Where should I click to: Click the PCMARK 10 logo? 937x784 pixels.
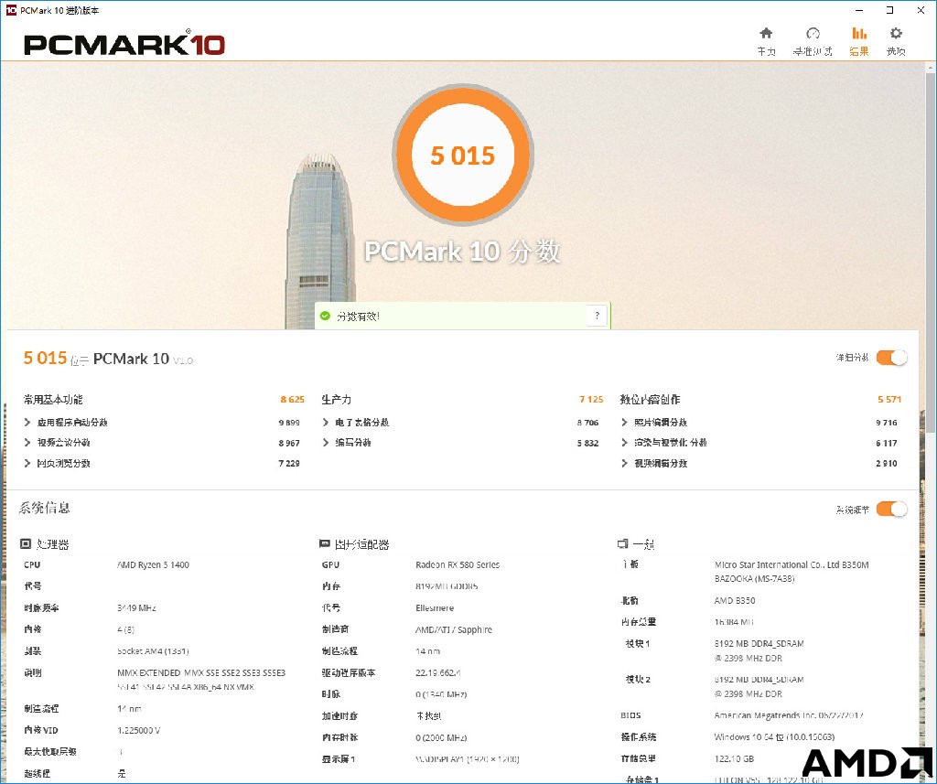point(124,44)
